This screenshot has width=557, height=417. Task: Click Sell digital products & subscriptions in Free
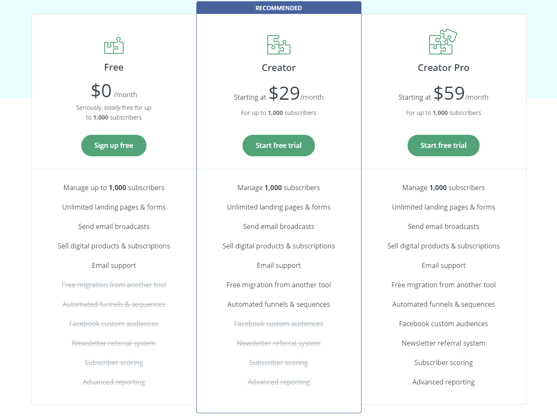(114, 246)
